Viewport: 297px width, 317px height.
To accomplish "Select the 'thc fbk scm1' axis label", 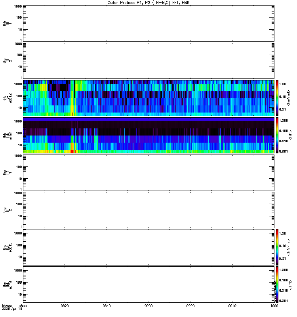I will [x=8, y=285].
